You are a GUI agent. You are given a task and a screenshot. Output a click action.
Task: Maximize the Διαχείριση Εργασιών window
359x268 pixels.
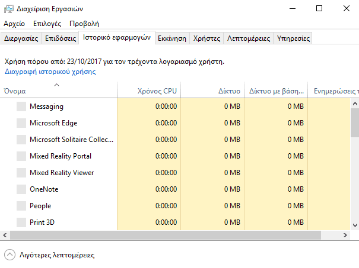(319, 9)
